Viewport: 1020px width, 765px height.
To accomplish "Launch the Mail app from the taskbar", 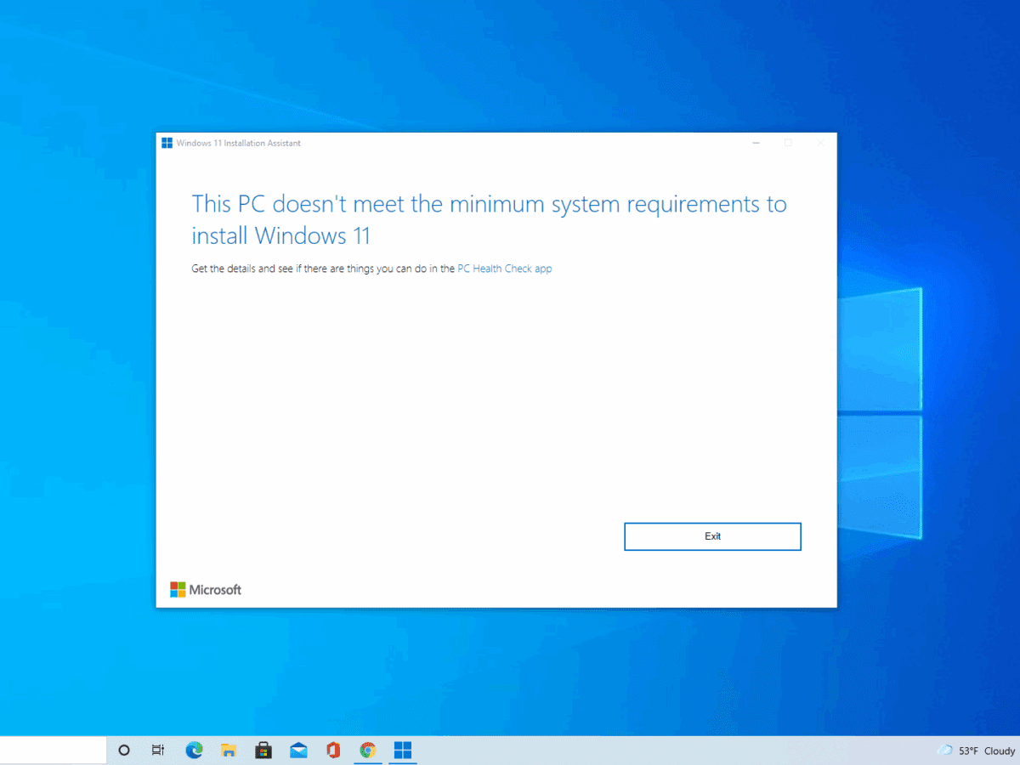I will [x=298, y=751].
